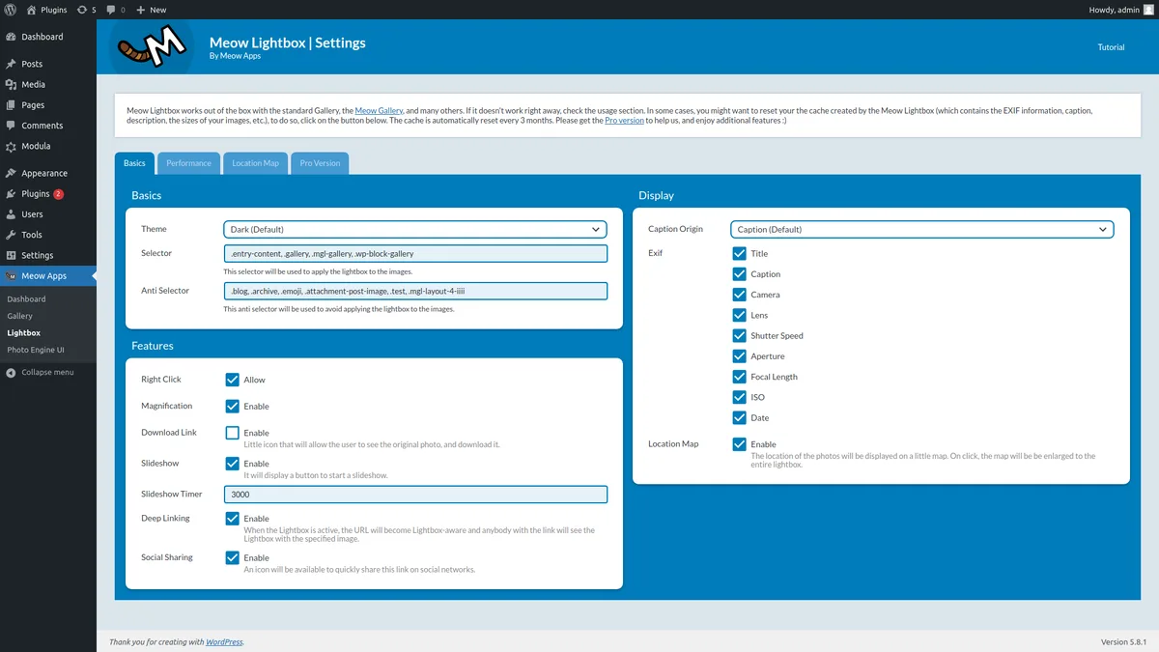Click the plugins update count badge
The width and height of the screenshot is (1159, 652).
coord(58,194)
